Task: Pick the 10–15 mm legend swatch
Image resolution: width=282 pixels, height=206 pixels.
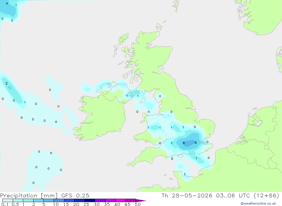Action: click(x=59, y=200)
